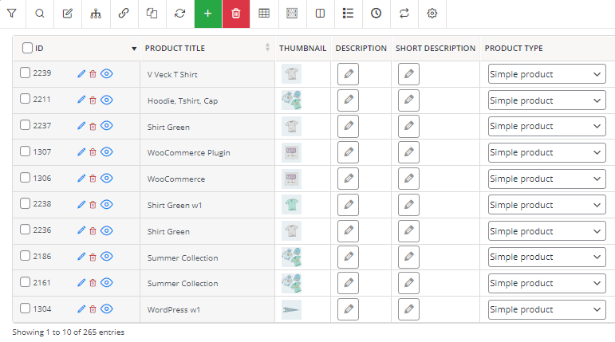The image size is (615, 342).
Task: Open the filter funnel tool
Action: coord(12,14)
